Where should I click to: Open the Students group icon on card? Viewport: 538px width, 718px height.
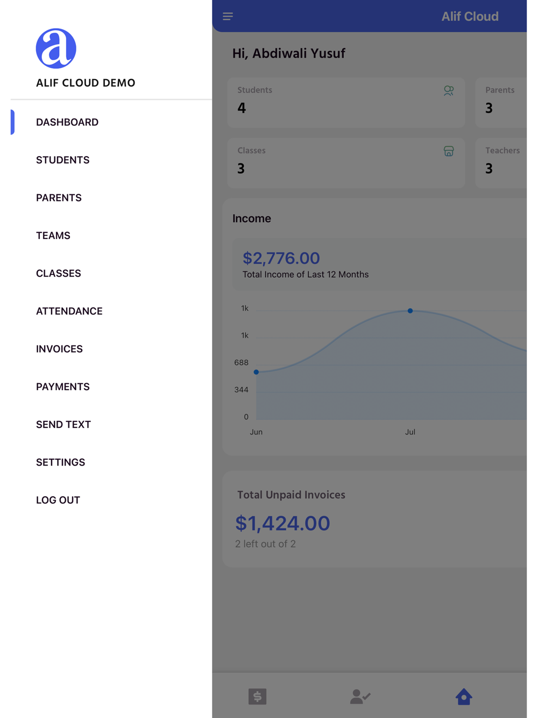pos(449,91)
